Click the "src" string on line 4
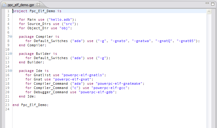 point(69,24)
